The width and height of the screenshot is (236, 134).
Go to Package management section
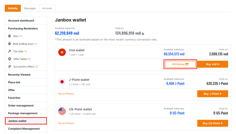(x=23, y=113)
